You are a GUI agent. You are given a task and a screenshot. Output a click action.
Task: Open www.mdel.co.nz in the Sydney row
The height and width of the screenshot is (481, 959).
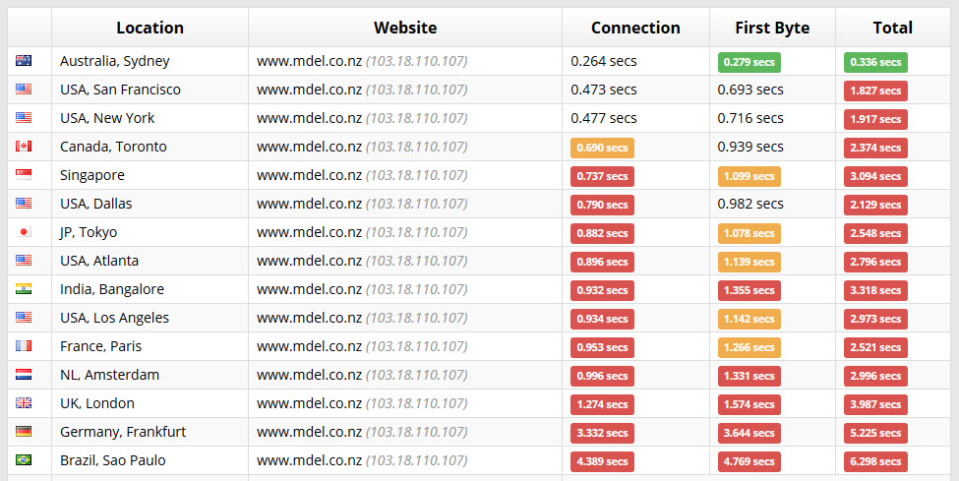click(x=309, y=61)
